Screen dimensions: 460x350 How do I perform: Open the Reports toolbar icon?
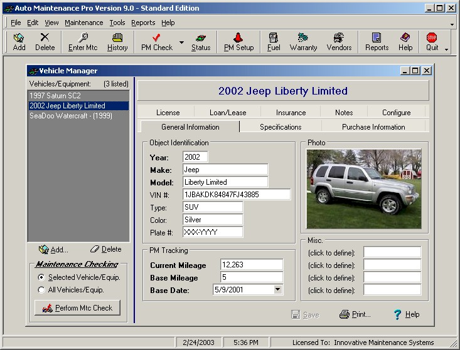[377, 42]
